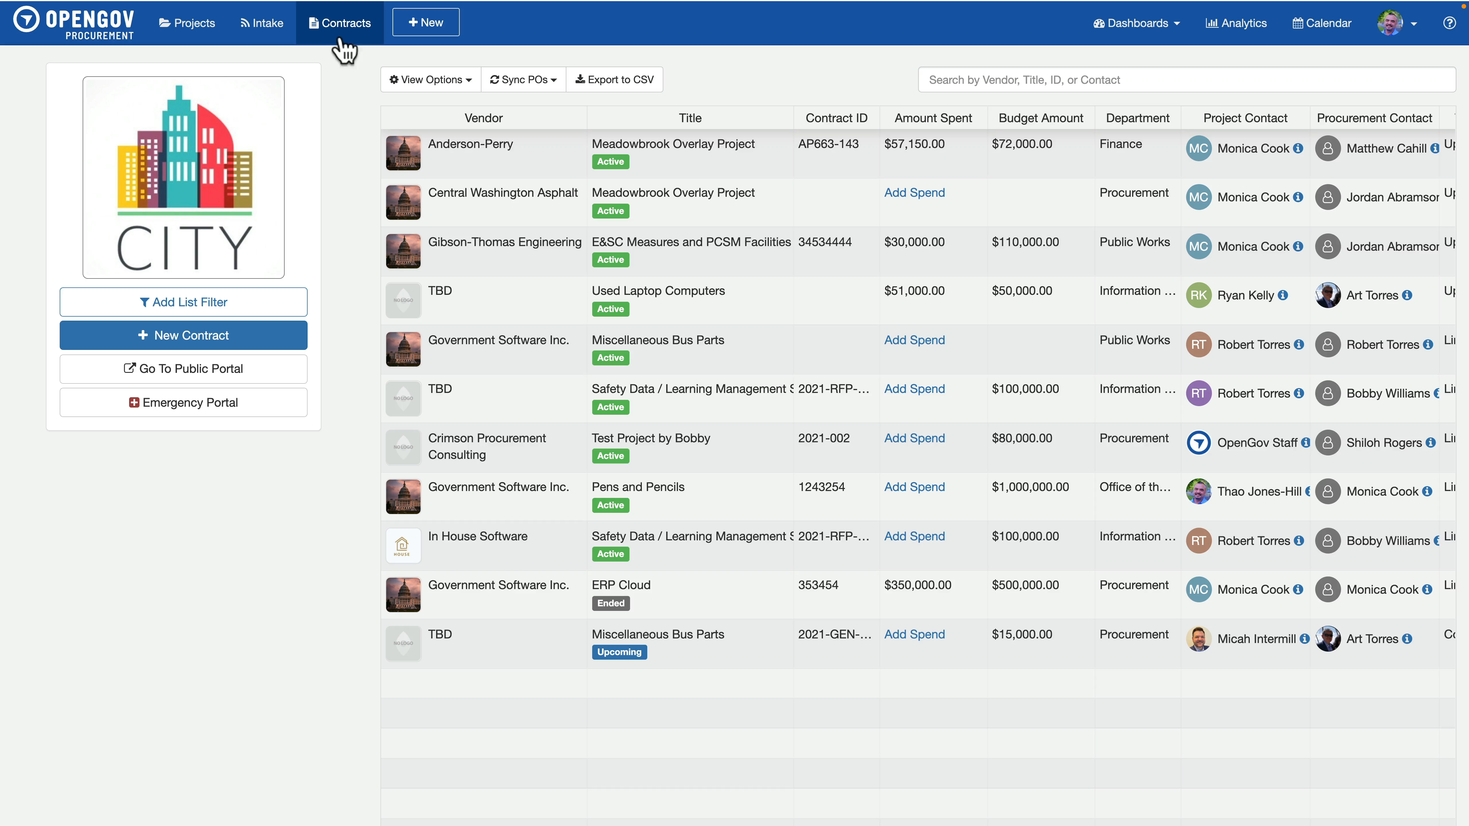This screenshot has height=826, width=1469.
Task: Click Anderson-Perry vendor logo thumbnail
Action: pos(403,153)
